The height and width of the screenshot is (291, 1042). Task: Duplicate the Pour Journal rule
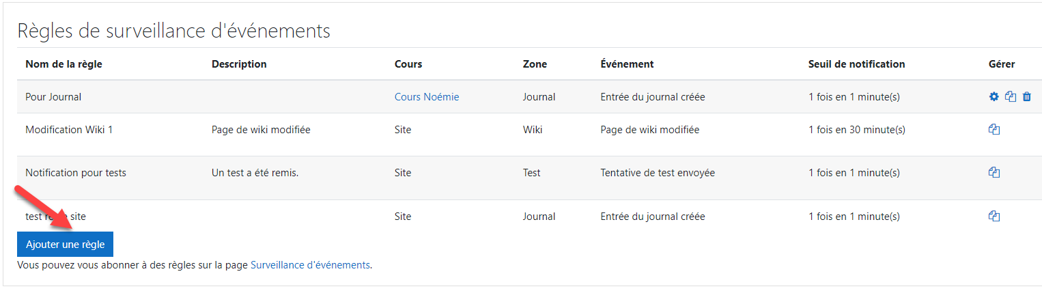pyautogui.click(x=1011, y=97)
